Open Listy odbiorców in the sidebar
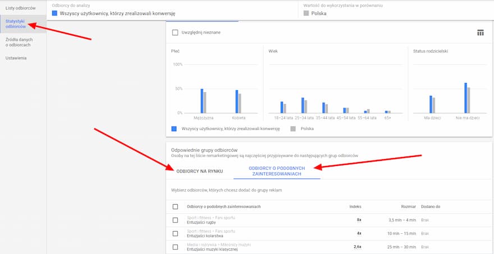Screen dimensions: 494x254 pyautogui.click(x=20, y=8)
